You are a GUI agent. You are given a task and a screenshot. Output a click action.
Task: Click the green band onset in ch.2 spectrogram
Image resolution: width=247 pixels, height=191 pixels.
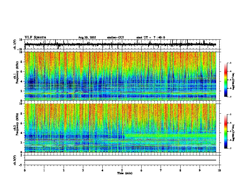(x=125, y=136)
